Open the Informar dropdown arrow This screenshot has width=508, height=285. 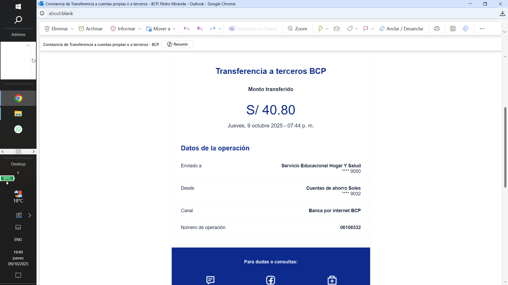(x=140, y=29)
